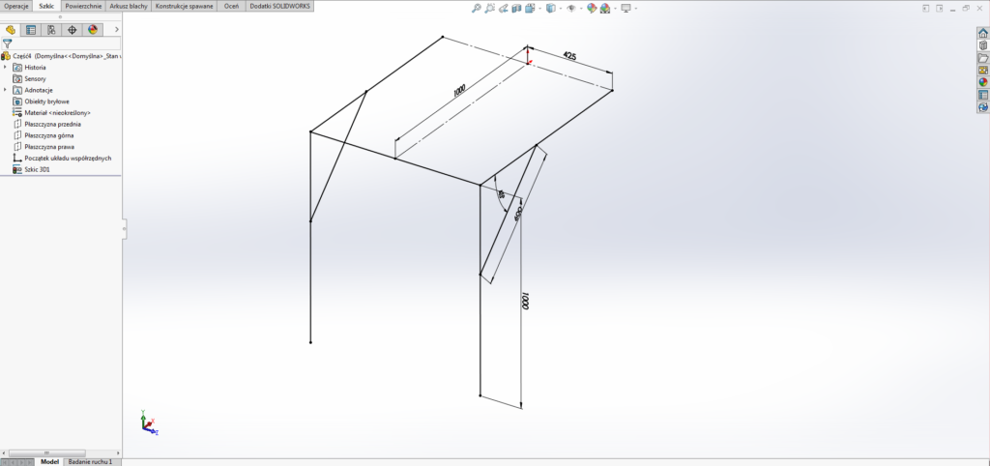This screenshot has width=990, height=466.
Task: Click the 1000 dimension on top rectangle
Action: coord(459,91)
